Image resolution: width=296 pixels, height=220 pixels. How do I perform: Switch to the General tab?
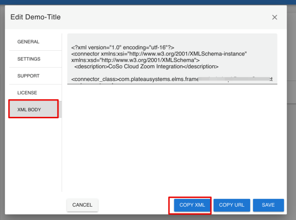(28, 42)
